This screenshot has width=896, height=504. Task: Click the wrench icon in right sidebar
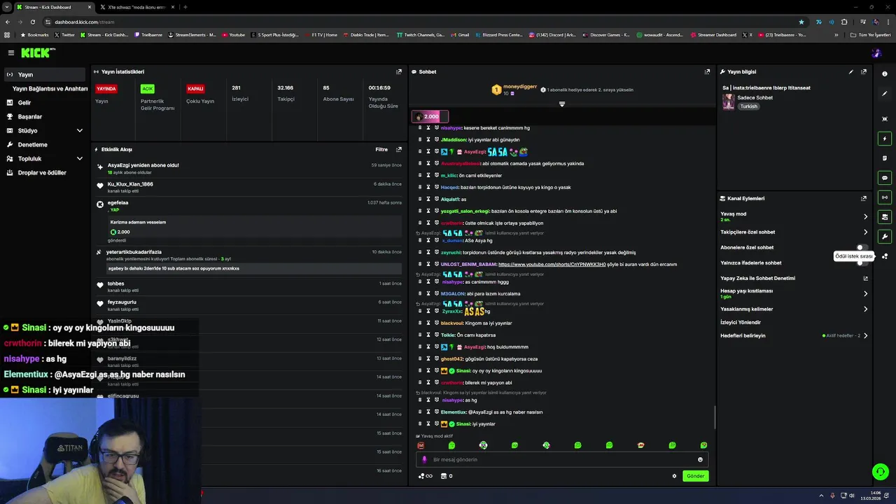(x=885, y=237)
